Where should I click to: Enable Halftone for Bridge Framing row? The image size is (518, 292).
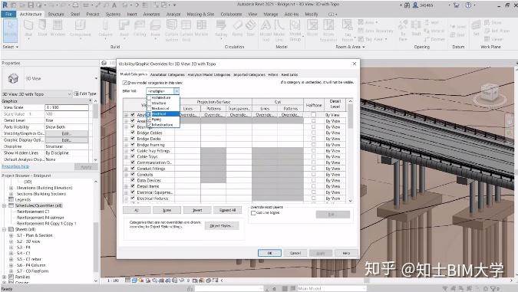pos(314,145)
